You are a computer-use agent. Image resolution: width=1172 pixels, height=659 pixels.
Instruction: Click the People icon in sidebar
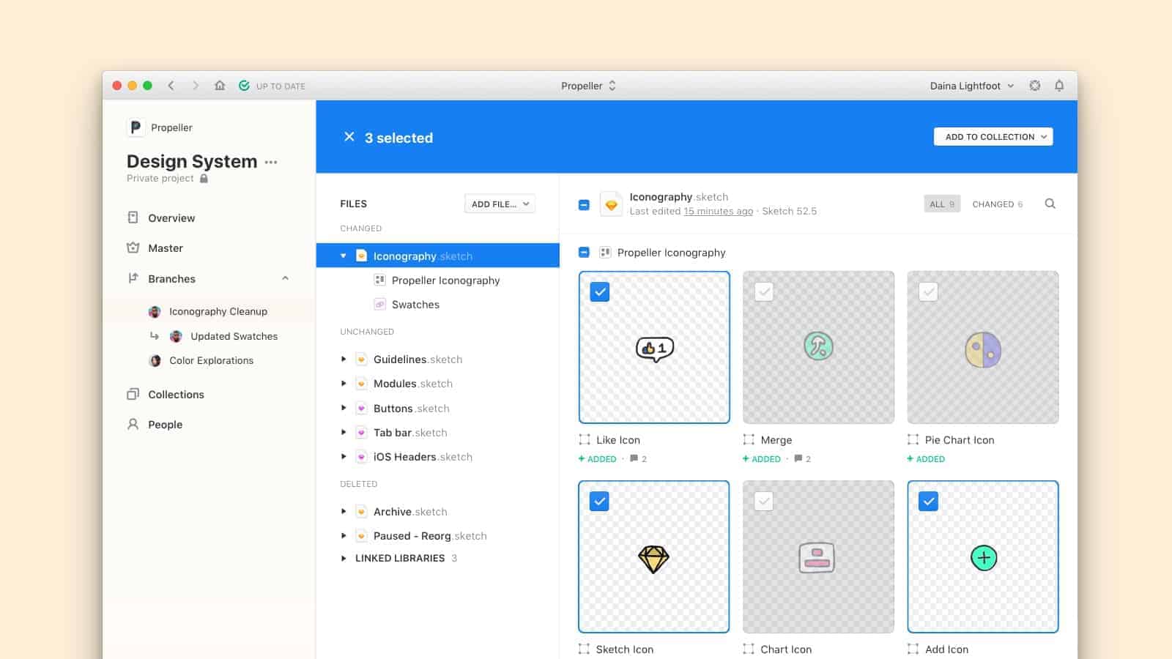[133, 424]
